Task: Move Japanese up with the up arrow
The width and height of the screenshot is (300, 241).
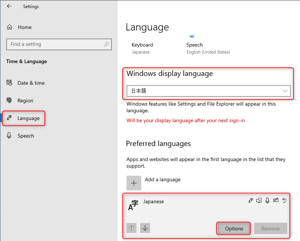Action: click(x=132, y=228)
